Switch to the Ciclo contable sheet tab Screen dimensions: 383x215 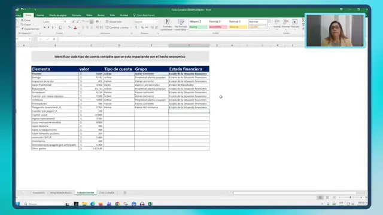tap(107, 193)
